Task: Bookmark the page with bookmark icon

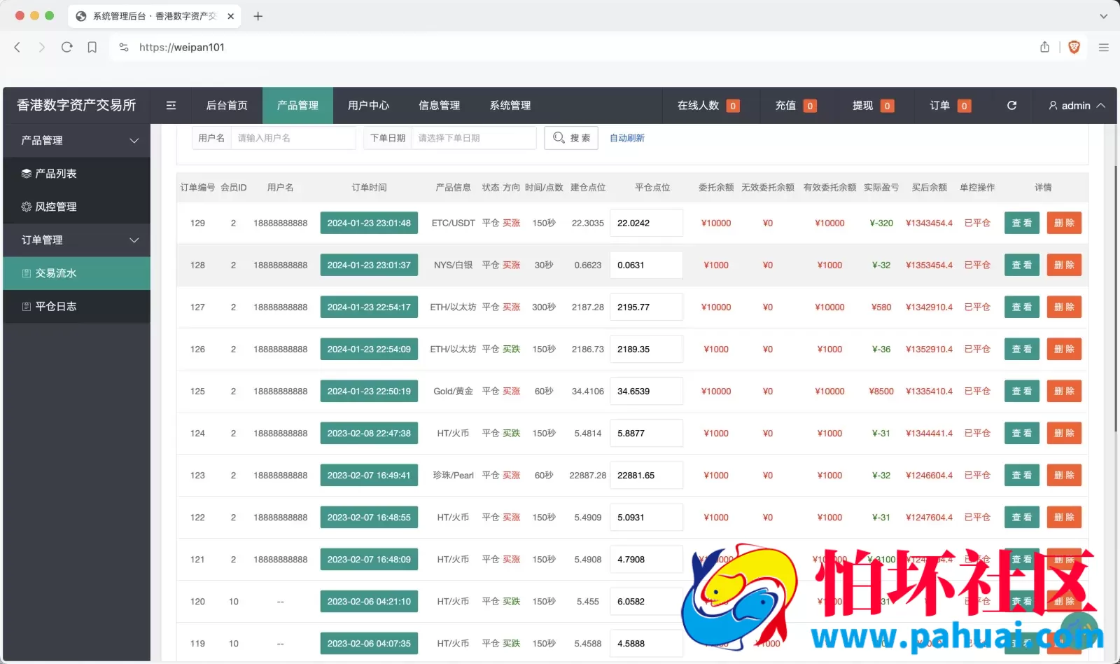Action: pos(92,47)
